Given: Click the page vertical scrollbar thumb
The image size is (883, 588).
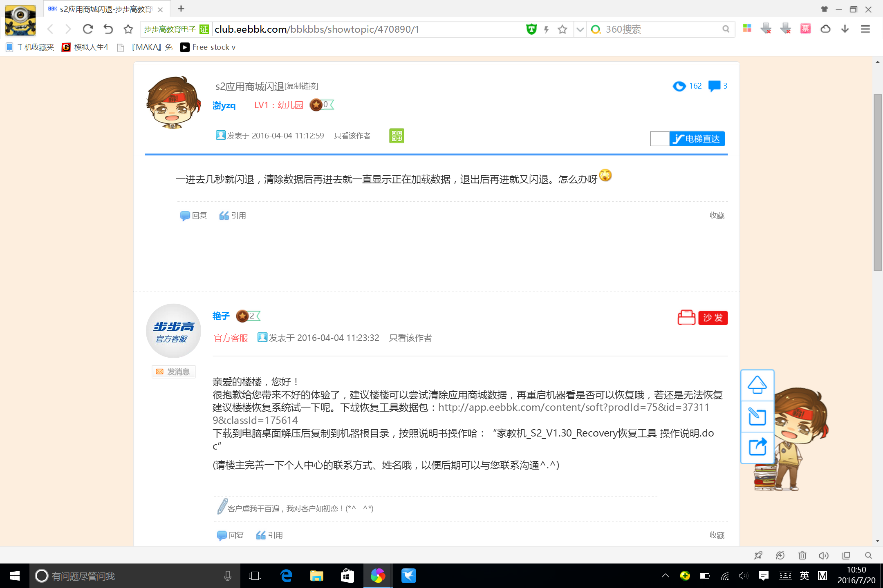Looking at the screenshot, I should [x=878, y=182].
